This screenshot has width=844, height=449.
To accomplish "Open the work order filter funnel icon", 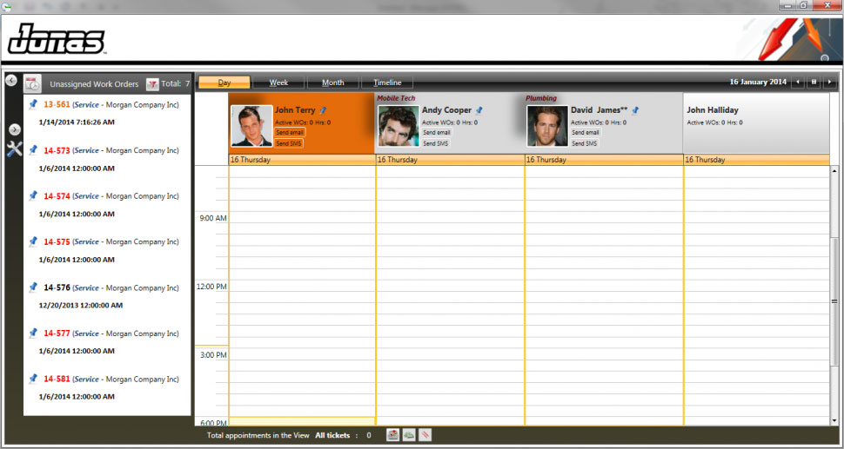I will click(x=152, y=84).
